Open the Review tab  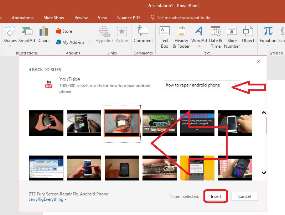pos(81,17)
